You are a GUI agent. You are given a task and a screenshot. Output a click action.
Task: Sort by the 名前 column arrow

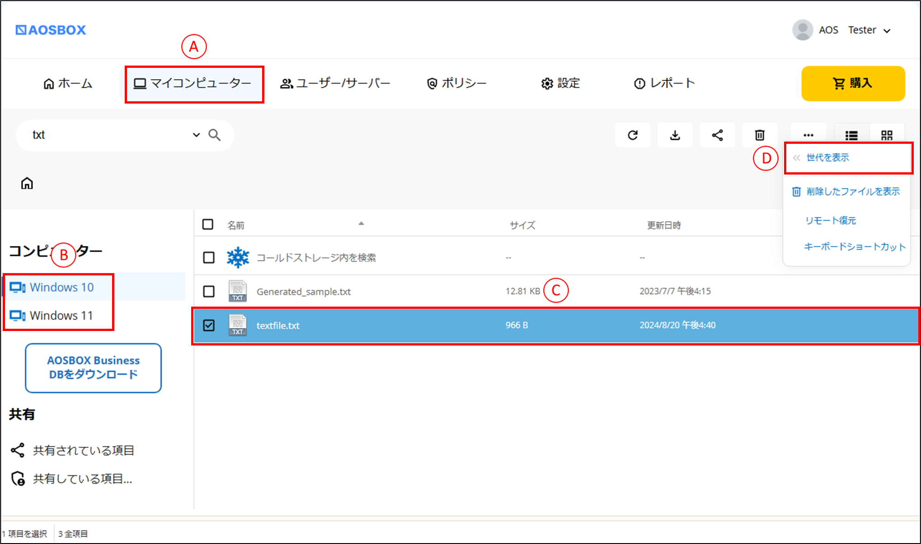coord(361,223)
